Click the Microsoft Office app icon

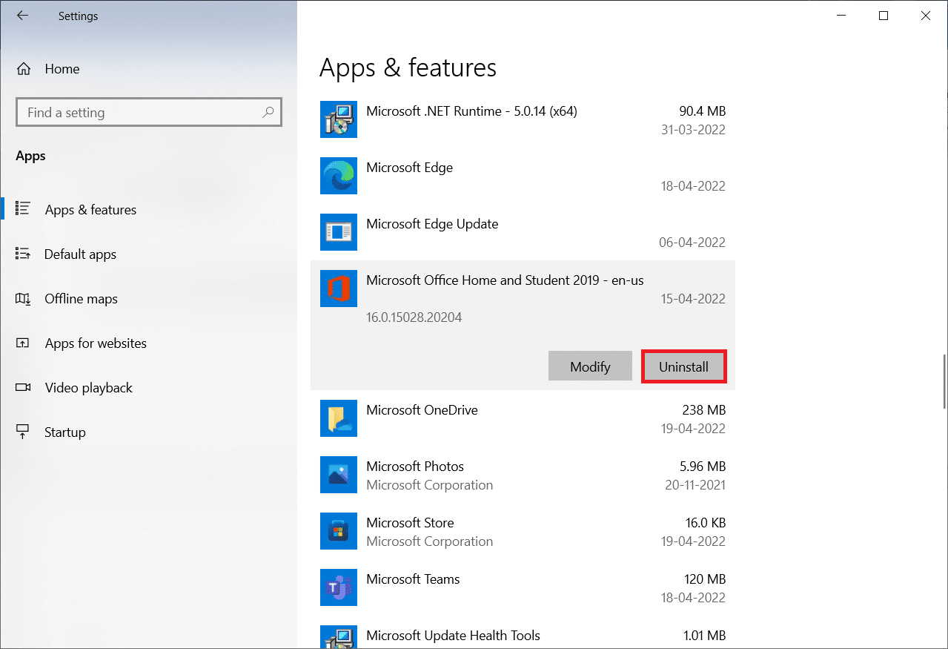coord(339,289)
